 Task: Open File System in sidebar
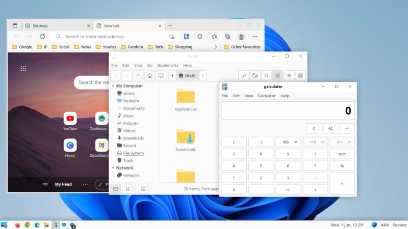[133, 153]
